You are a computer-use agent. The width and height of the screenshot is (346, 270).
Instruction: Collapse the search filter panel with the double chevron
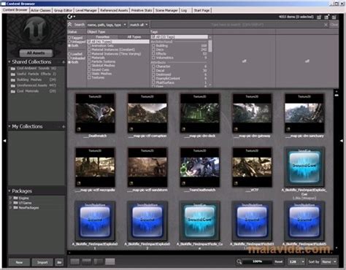(70, 25)
